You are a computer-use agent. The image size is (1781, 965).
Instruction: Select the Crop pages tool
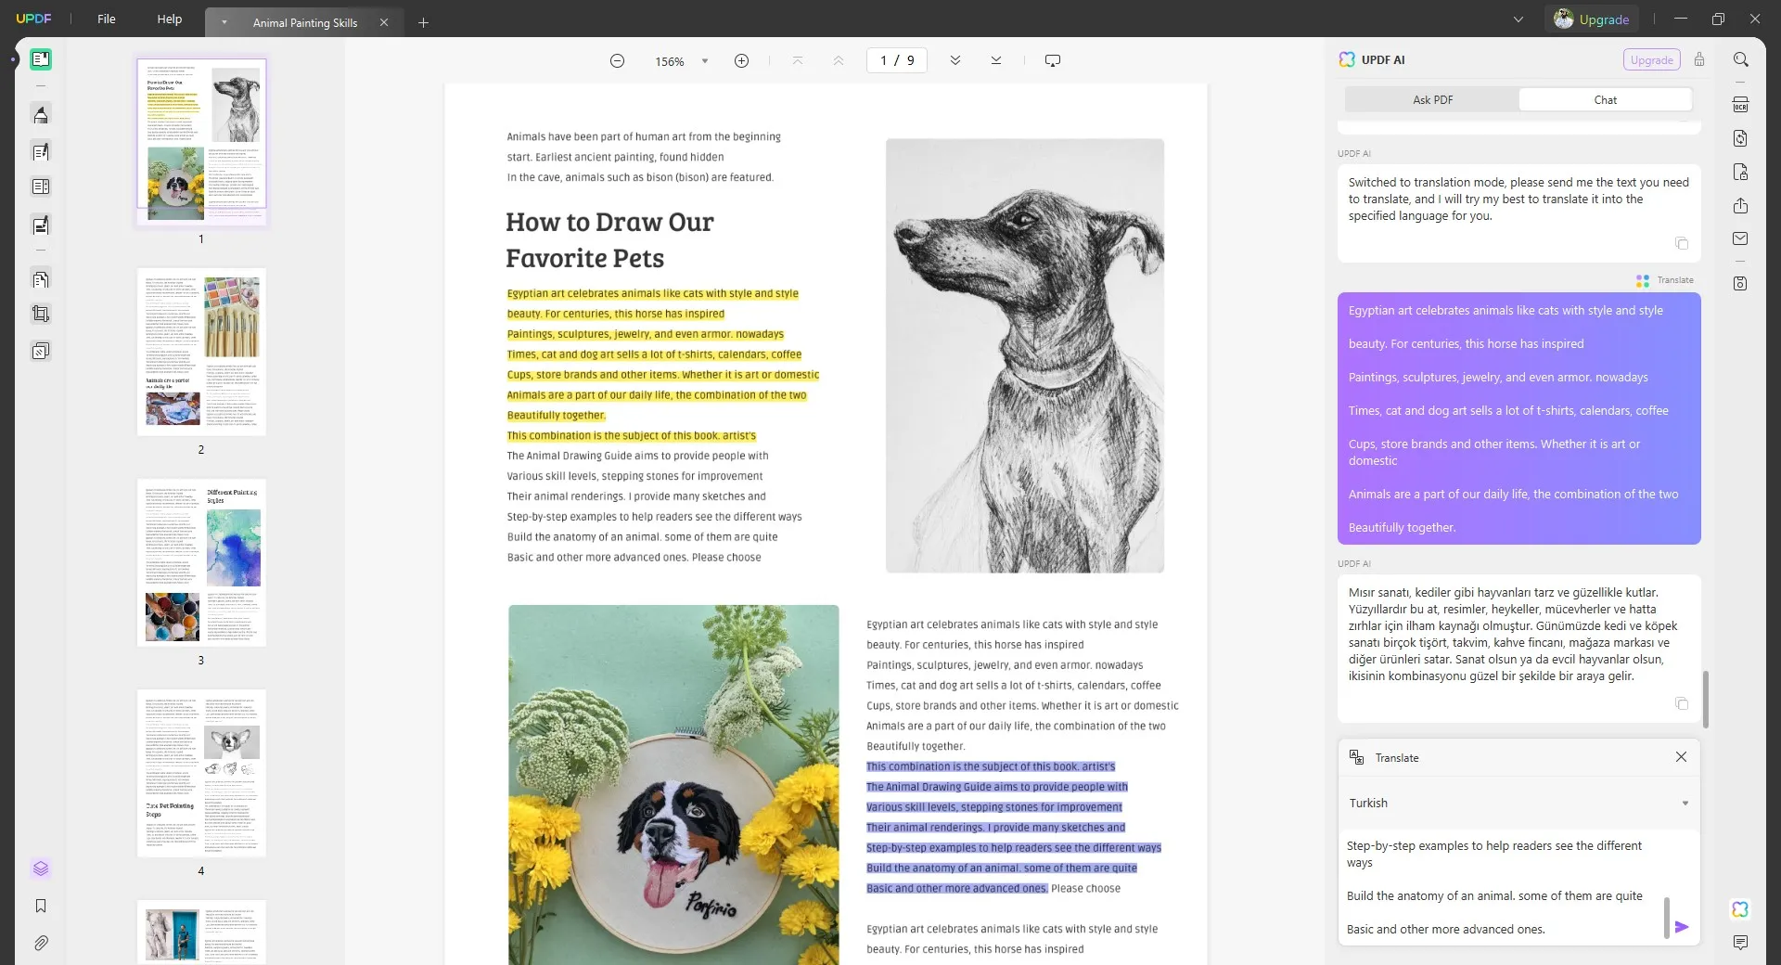40,314
